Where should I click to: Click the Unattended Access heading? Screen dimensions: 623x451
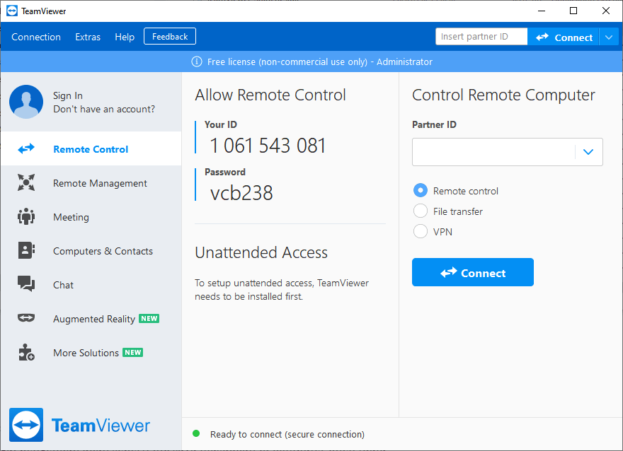coord(261,252)
